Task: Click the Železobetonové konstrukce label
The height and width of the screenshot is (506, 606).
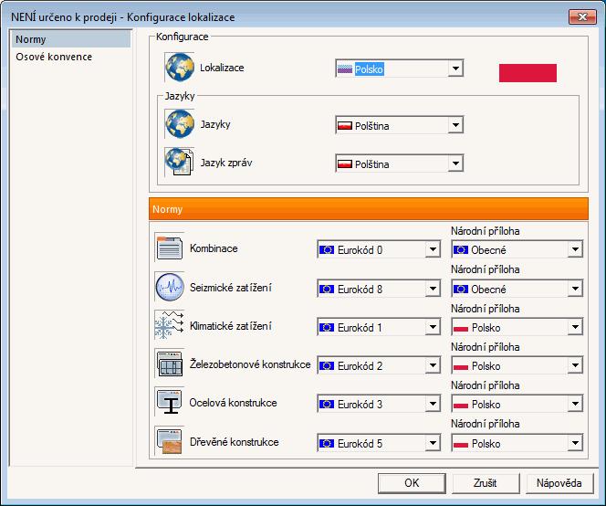Action: [250, 364]
